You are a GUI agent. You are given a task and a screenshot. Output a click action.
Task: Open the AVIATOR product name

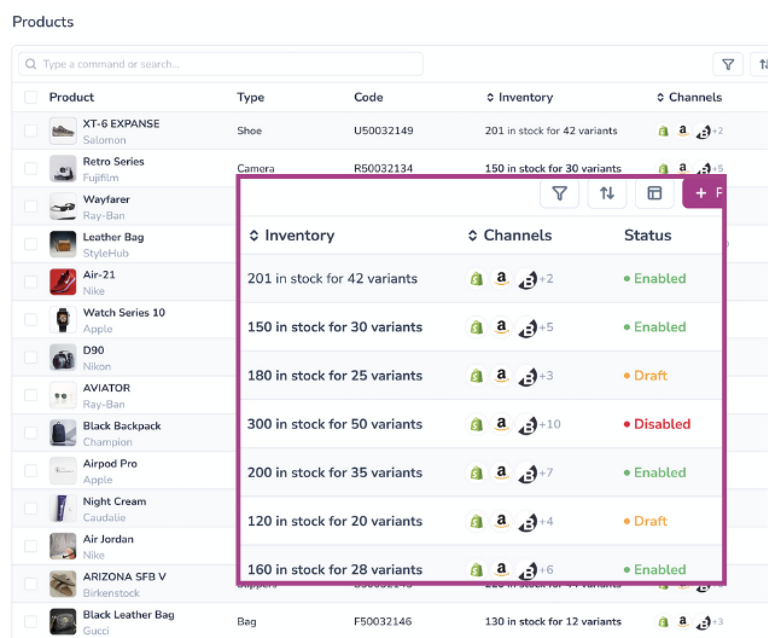[x=106, y=388]
